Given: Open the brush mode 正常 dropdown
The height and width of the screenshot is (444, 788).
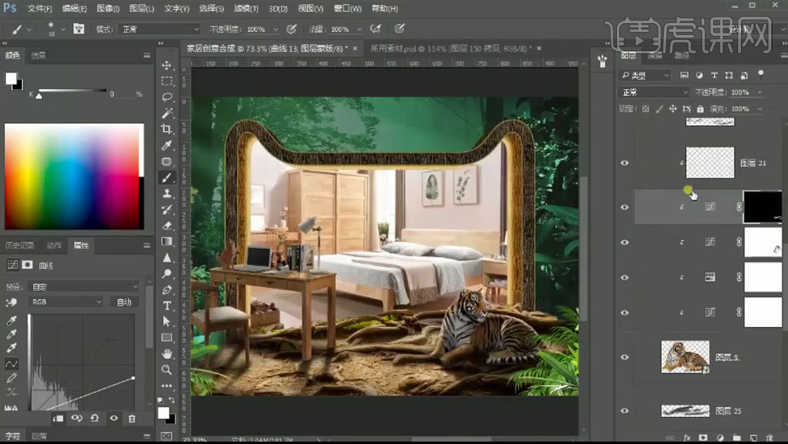Looking at the screenshot, I should pyautogui.click(x=160, y=29).
